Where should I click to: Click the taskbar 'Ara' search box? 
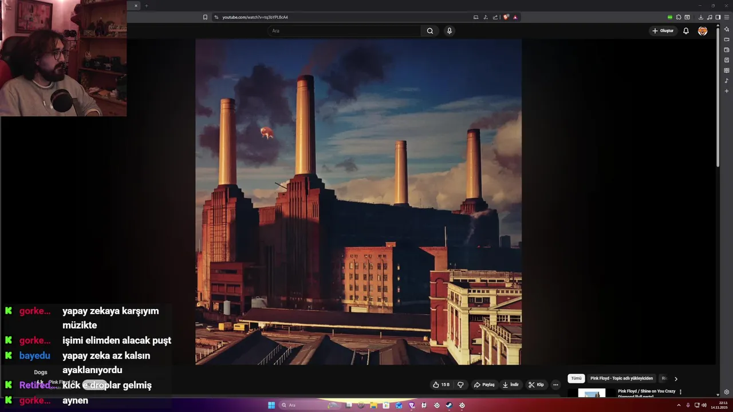[309, 405]
